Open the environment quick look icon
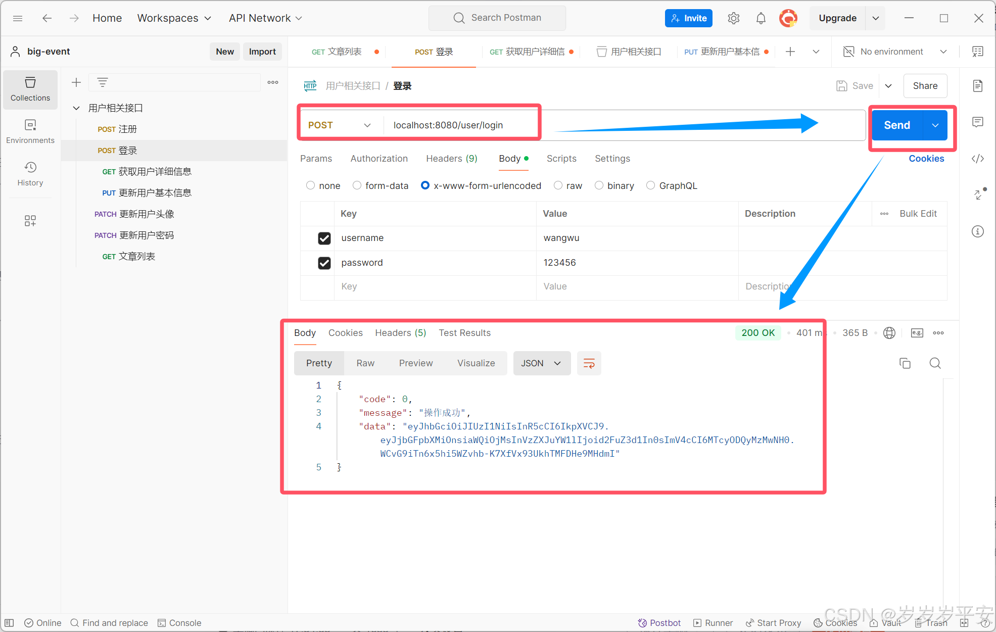 [978, 52]
